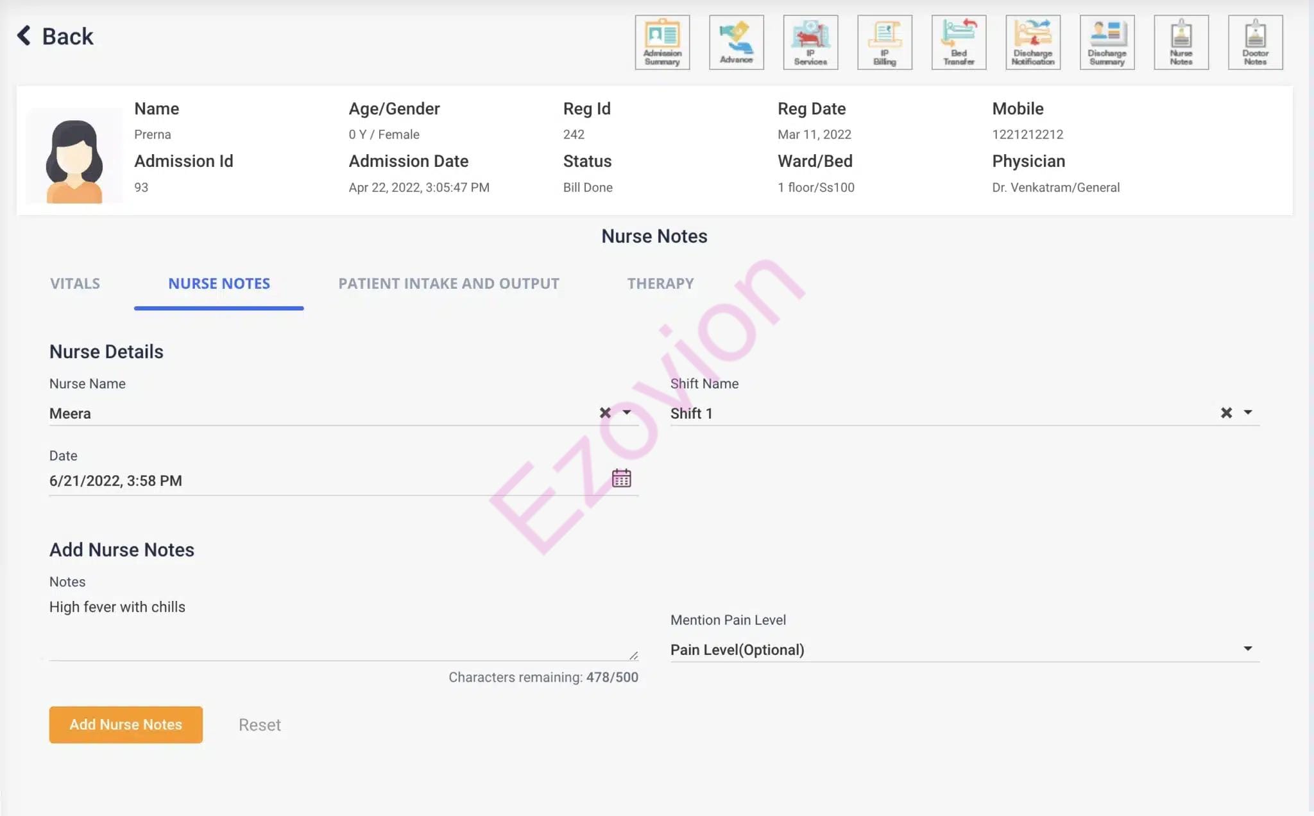
Task: Open IP Services icon
Action: point(810,42)
